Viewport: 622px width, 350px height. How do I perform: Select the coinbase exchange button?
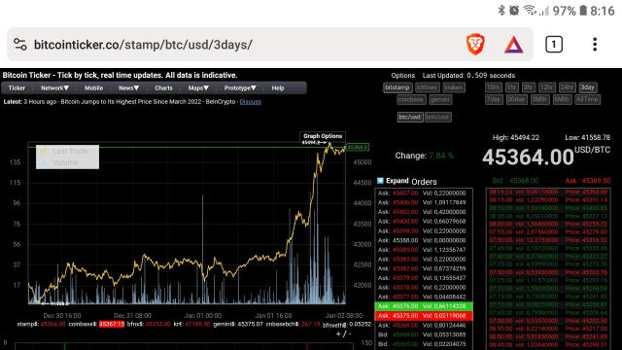pos(411,99)
